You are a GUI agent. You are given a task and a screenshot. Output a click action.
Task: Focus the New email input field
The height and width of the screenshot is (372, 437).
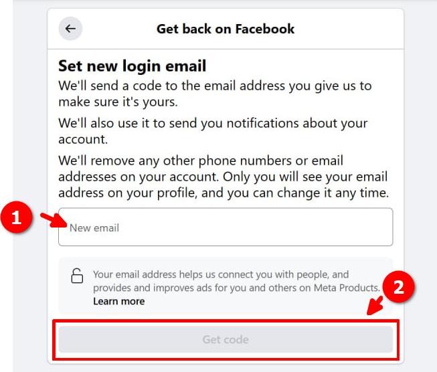226,227
